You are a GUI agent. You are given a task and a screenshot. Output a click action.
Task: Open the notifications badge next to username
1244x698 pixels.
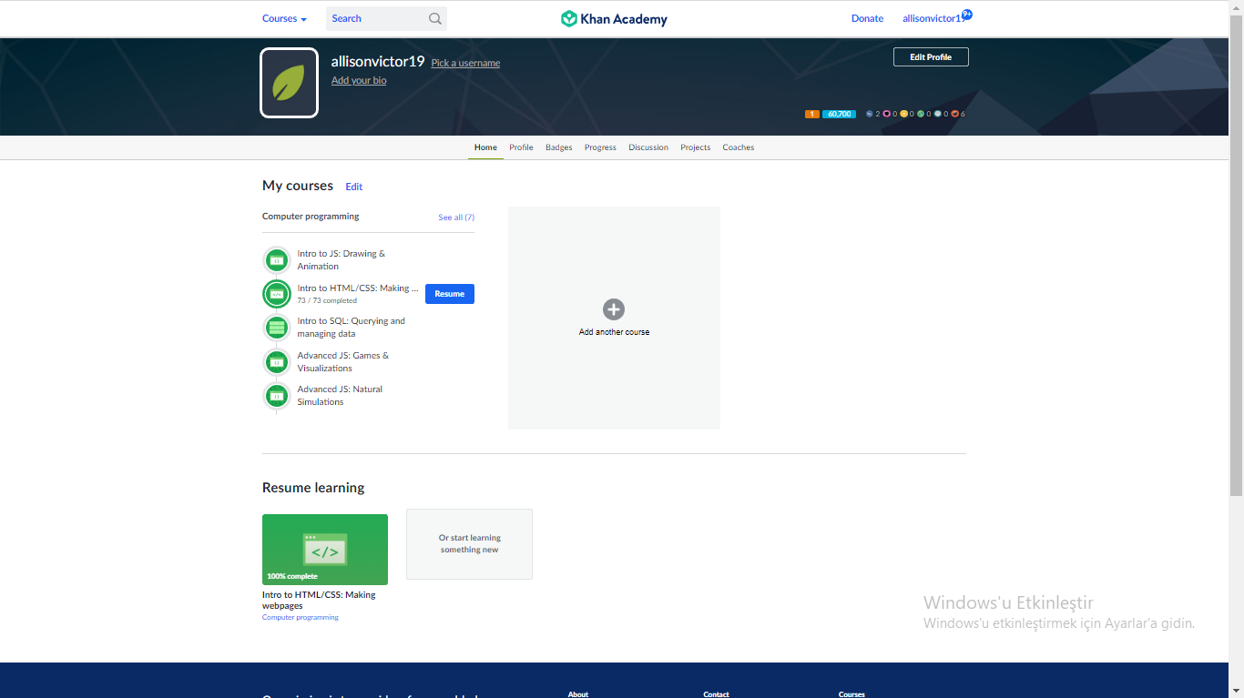click(x=967, y=14)
